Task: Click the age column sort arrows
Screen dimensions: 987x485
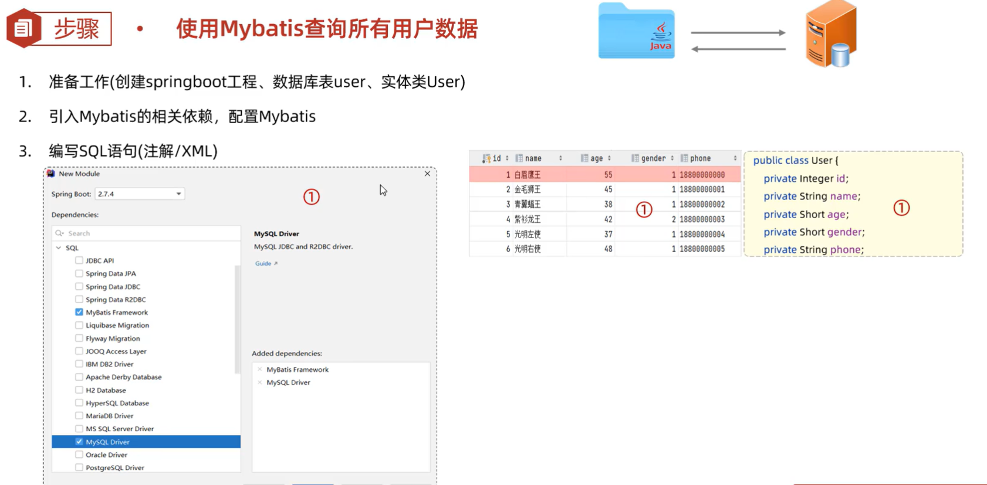Action: [x=609, y=158]
